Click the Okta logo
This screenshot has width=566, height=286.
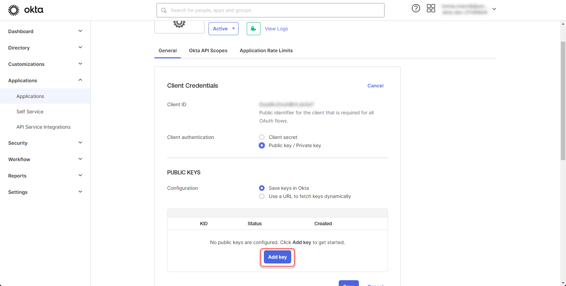pos(26,10)
